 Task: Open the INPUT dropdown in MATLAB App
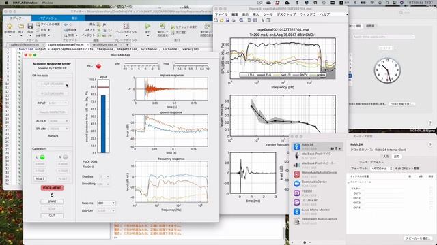click(x=58, y=103)
